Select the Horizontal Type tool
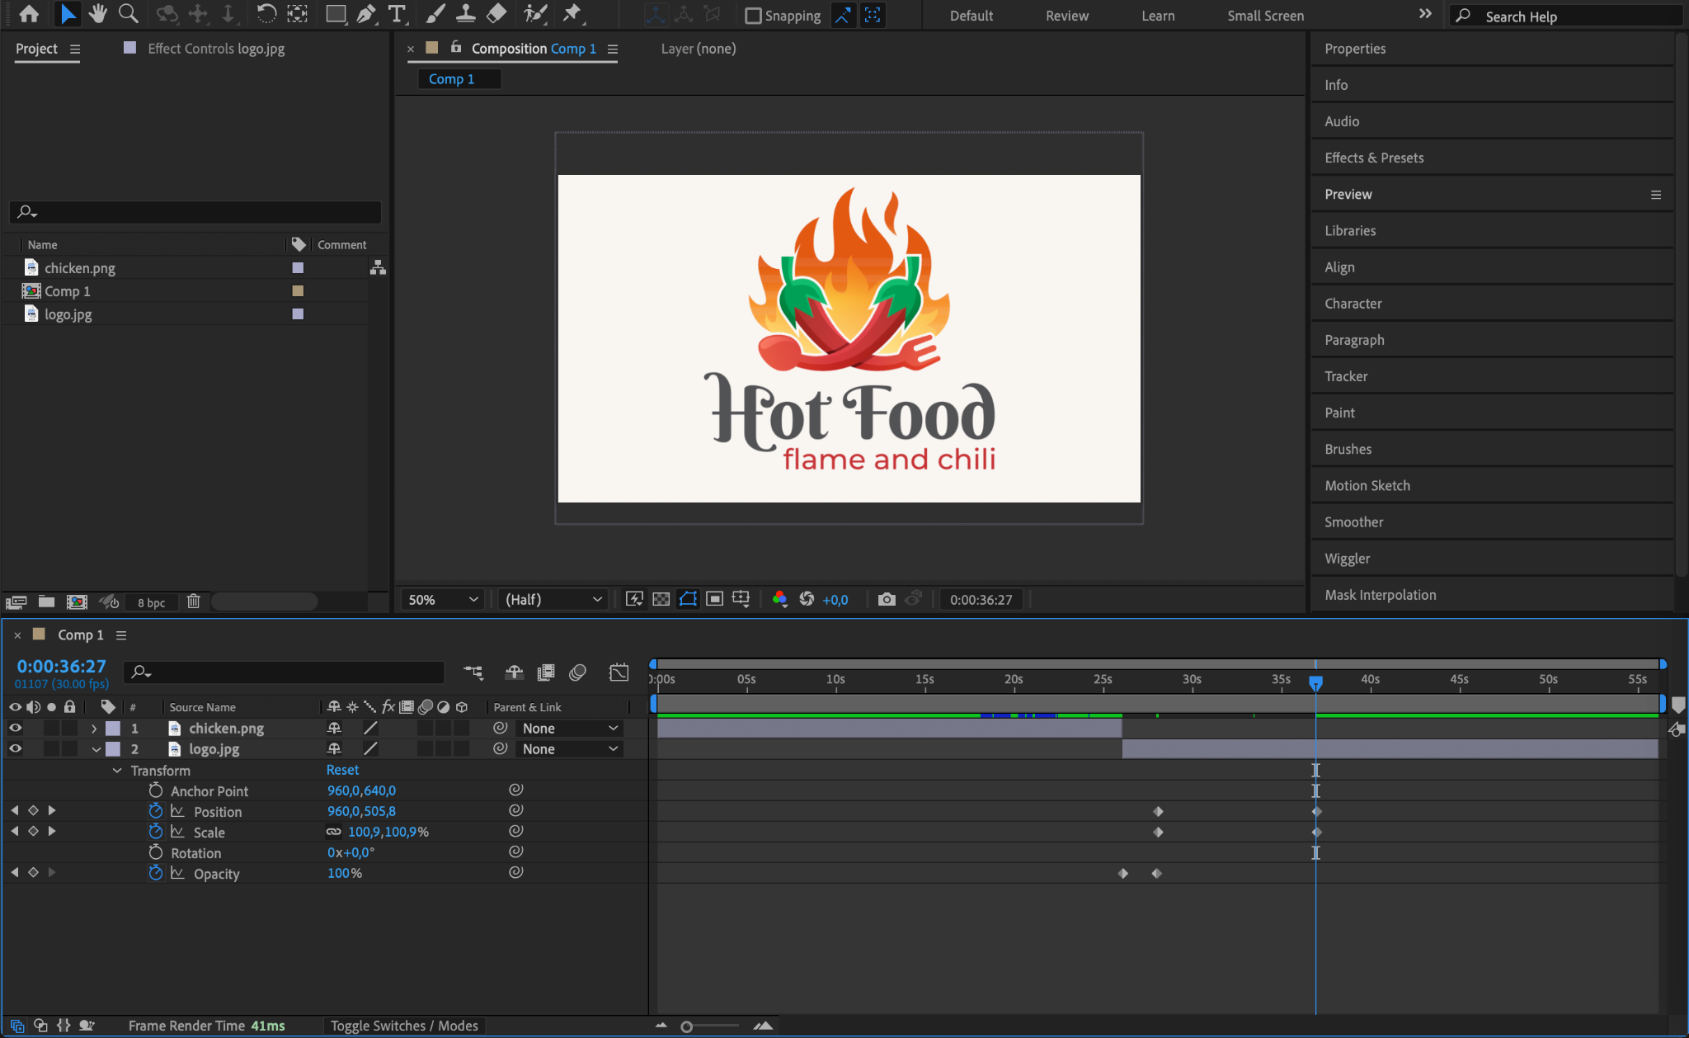The width and height of the screenshot is (1689, 1038). [x=397, y=14]
